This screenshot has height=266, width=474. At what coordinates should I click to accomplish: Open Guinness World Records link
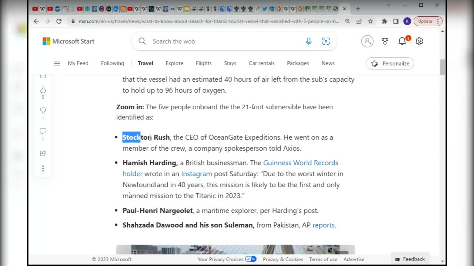[301, 163]
